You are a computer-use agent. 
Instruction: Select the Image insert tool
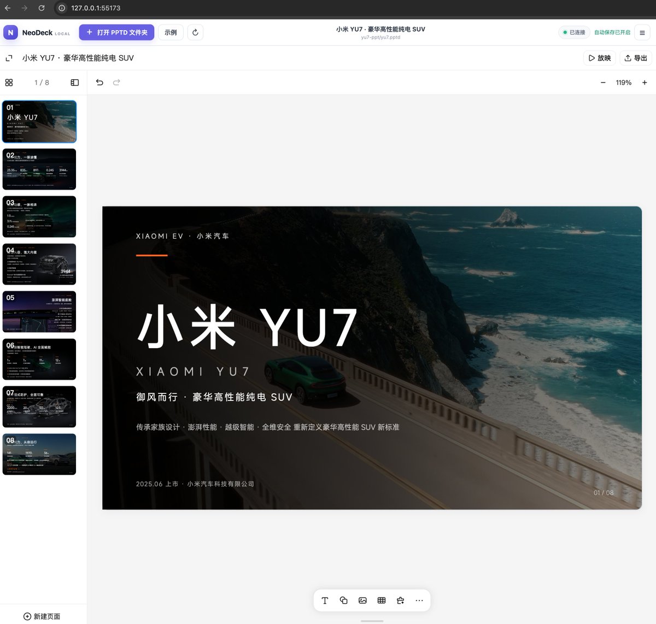(362, 601)
